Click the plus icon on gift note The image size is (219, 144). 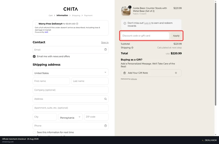pos(176,73)
